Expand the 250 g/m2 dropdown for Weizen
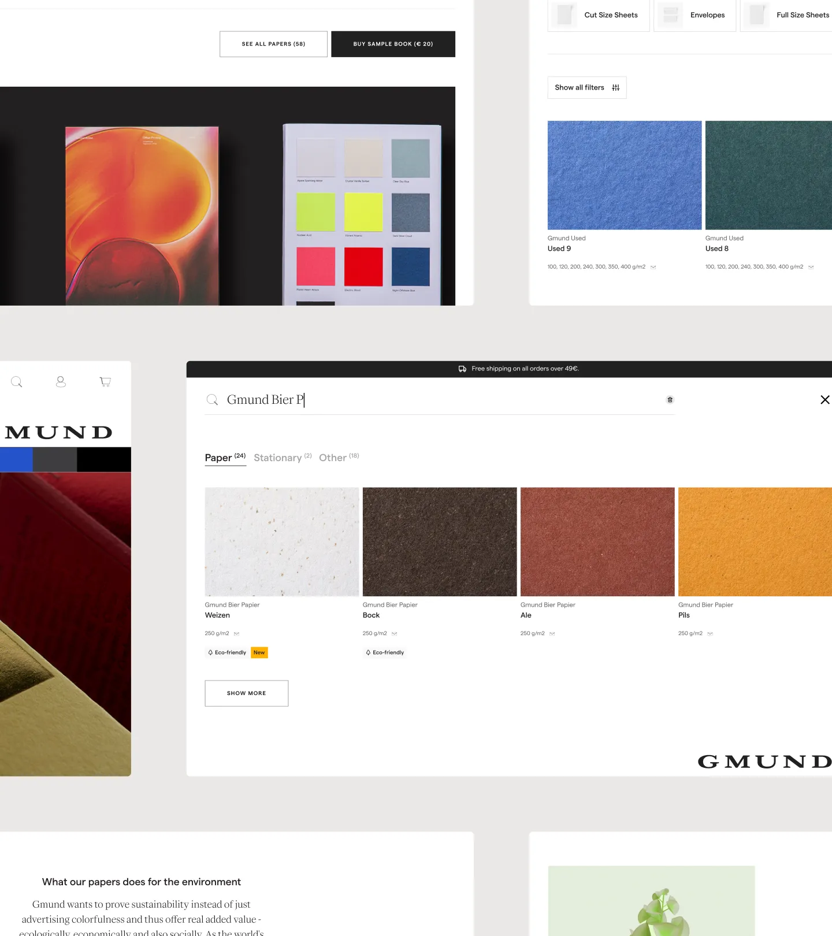Viewport: 832px width, 936px height. (236, 634)
